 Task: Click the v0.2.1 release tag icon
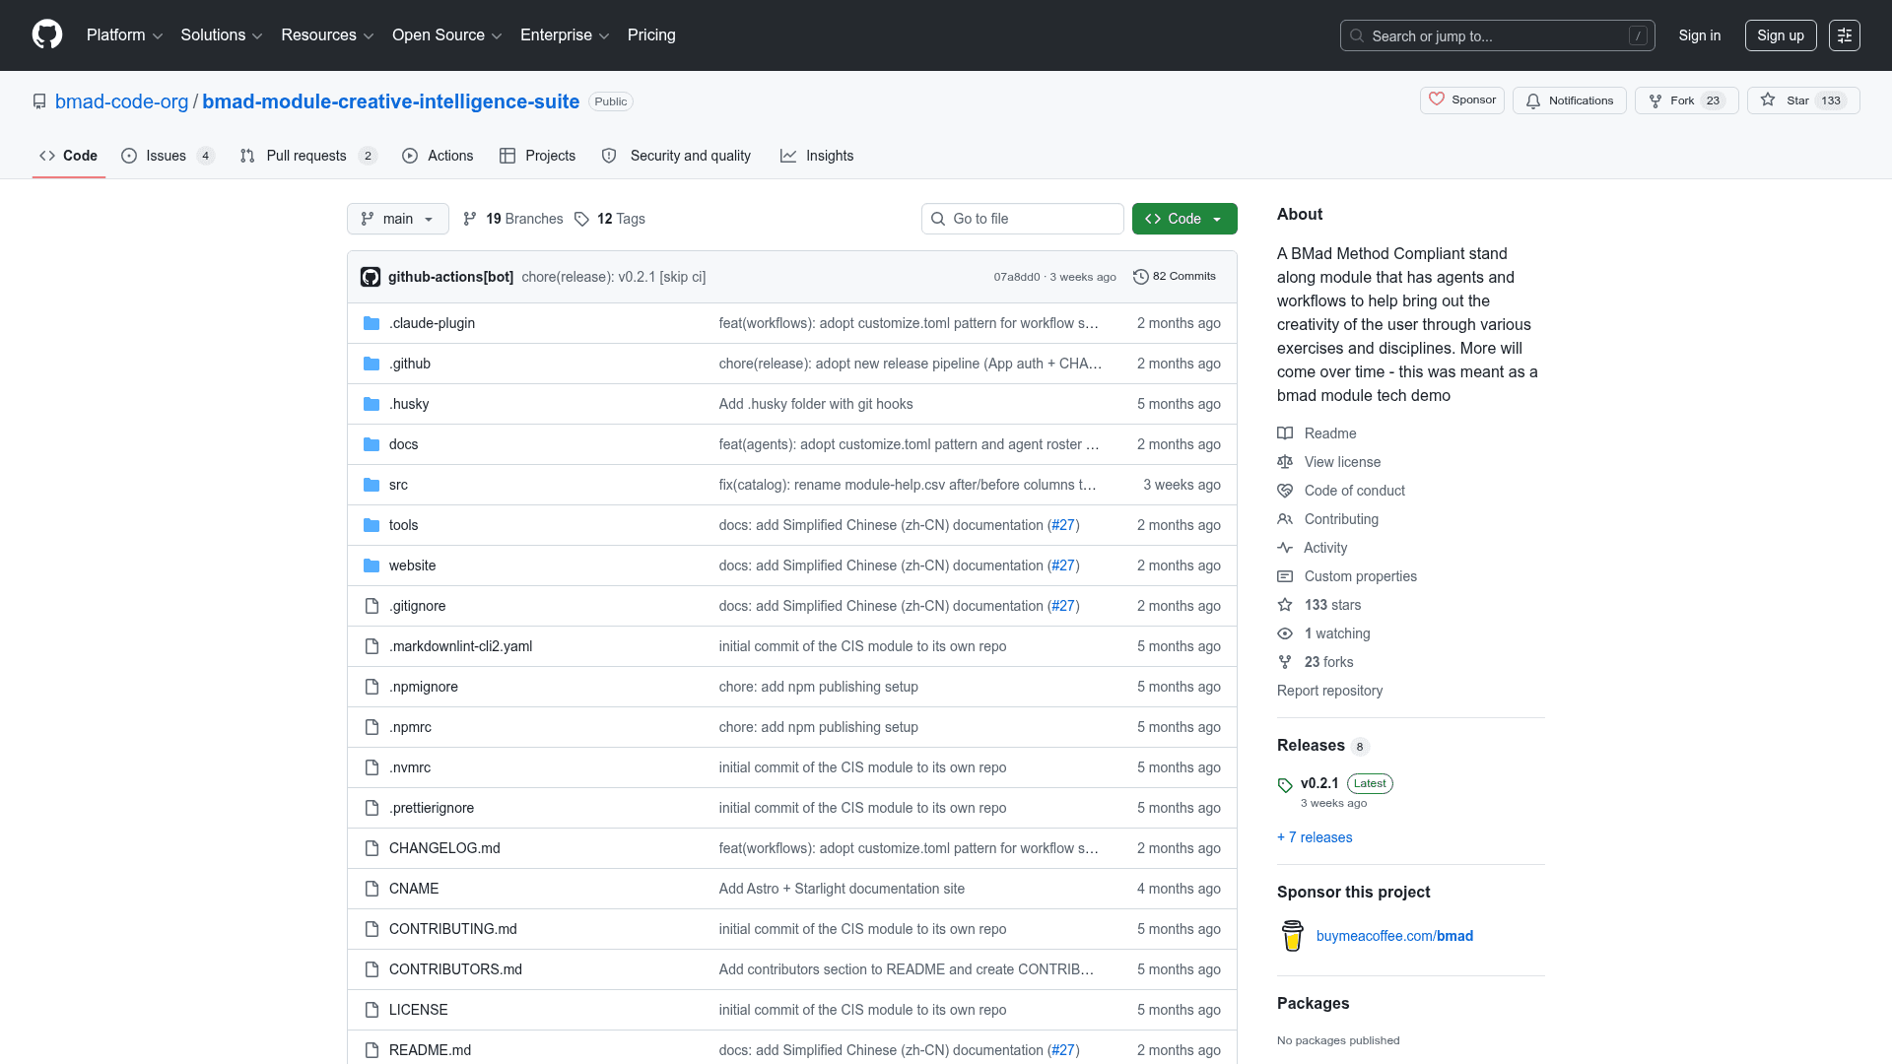(x=1285, y=785)
